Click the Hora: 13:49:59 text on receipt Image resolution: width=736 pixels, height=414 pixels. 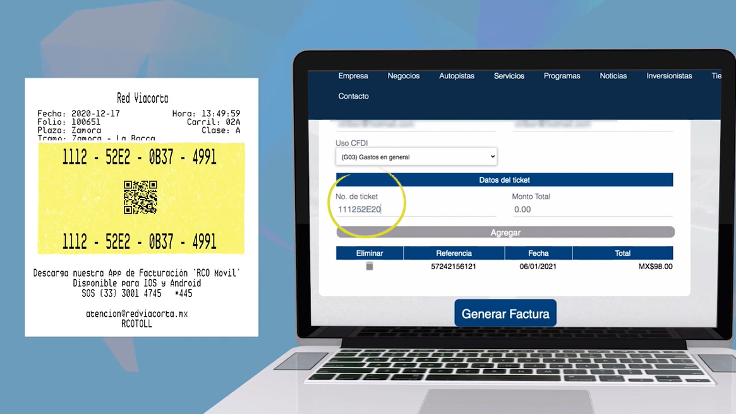206,114
